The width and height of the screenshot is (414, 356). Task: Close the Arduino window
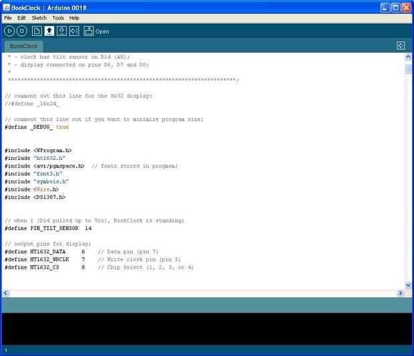(x=406, y=7)
